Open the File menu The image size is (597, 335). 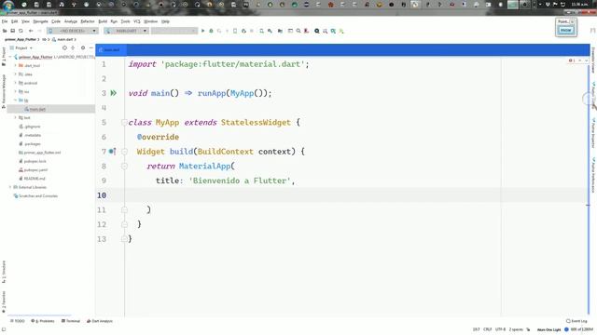5,21
